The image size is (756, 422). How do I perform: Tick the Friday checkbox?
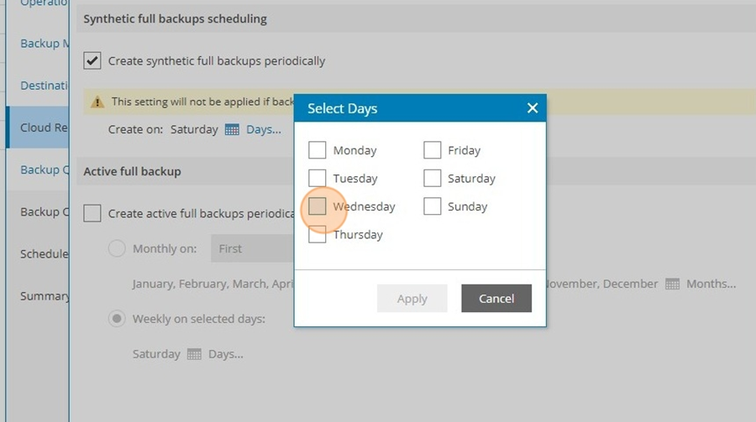tap(432, 150)
